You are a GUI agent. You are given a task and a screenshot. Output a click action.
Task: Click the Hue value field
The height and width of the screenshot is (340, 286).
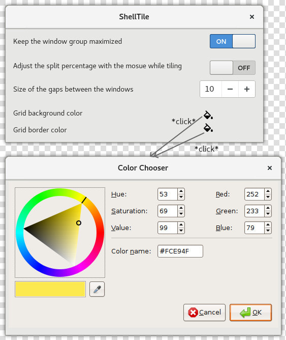pyautogui.click(x=168, y=194)
